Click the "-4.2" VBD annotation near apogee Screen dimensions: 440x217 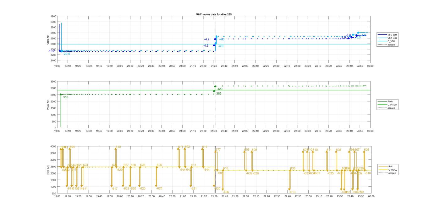tap(206, 39)
